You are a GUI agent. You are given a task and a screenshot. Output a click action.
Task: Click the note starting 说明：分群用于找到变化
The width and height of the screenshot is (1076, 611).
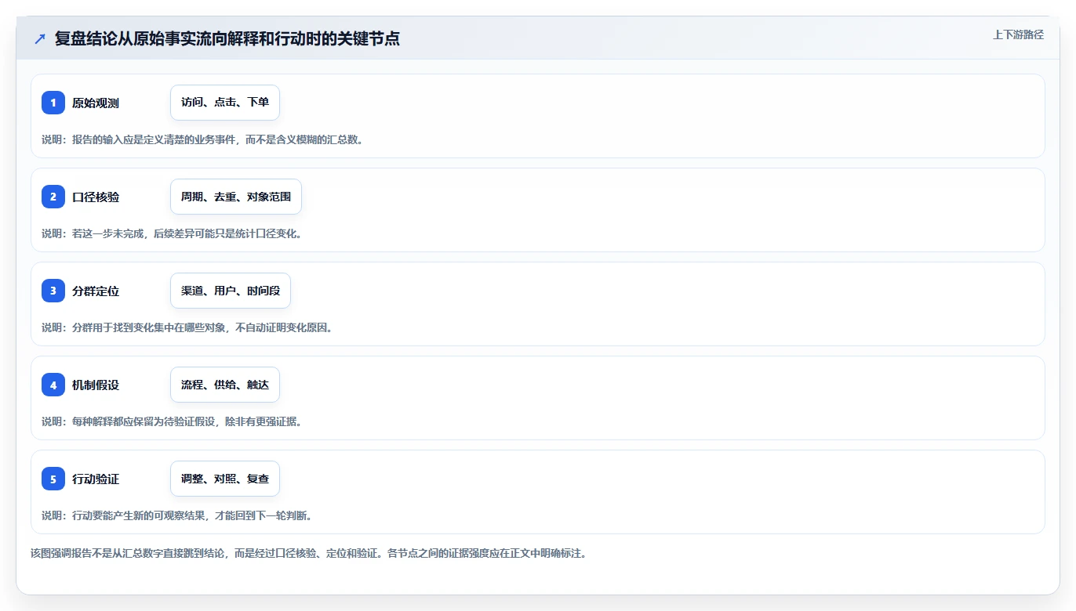click(x=187, y=327)
